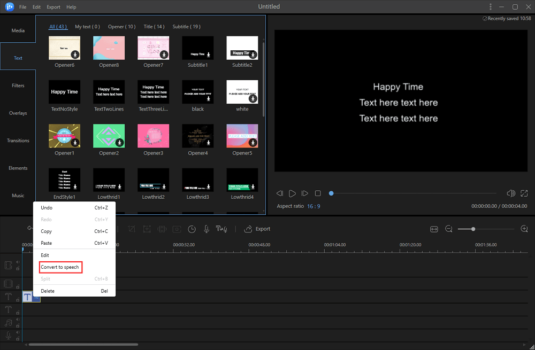Open the aspect ratio 16:9 selector
The height and width of the screenshot is (350, 535).
(314, 206)
